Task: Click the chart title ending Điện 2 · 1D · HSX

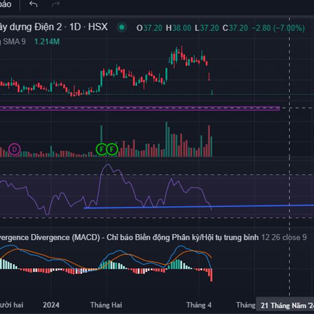Action: [54, 27]
